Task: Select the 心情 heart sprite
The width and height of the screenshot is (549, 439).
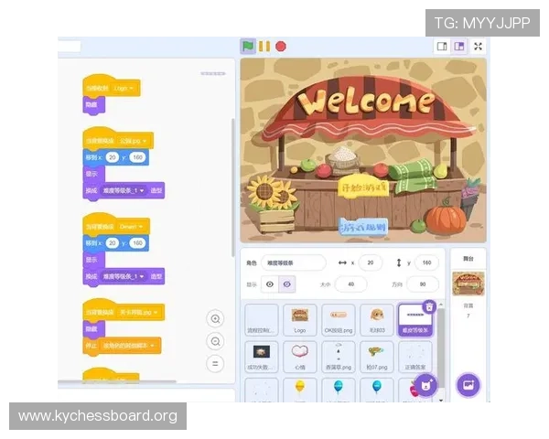Action: [x=300, y=357]
